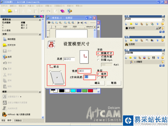The height and width of the screenshot is (126, 168).
Task: Click the 高度 input field showing 60.012
Action: (69, 59)
